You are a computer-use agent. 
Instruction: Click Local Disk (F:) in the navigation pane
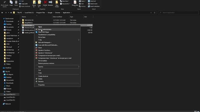(11, 100)
